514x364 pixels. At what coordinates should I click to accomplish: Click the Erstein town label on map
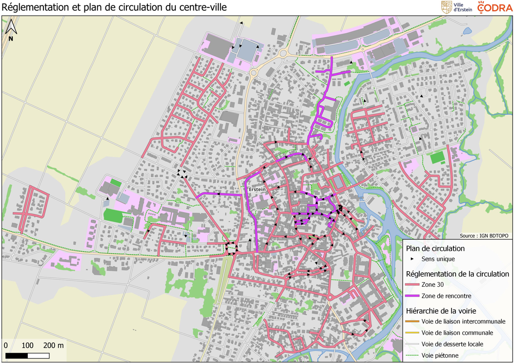(257, 189)
